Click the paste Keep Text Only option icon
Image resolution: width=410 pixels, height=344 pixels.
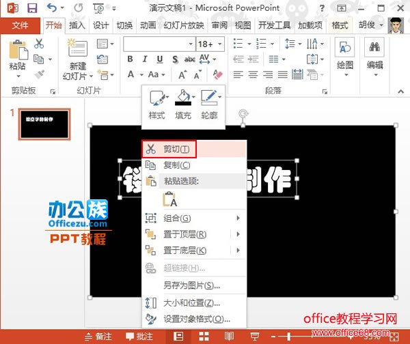pyautogui.click(x=169, y=199)
